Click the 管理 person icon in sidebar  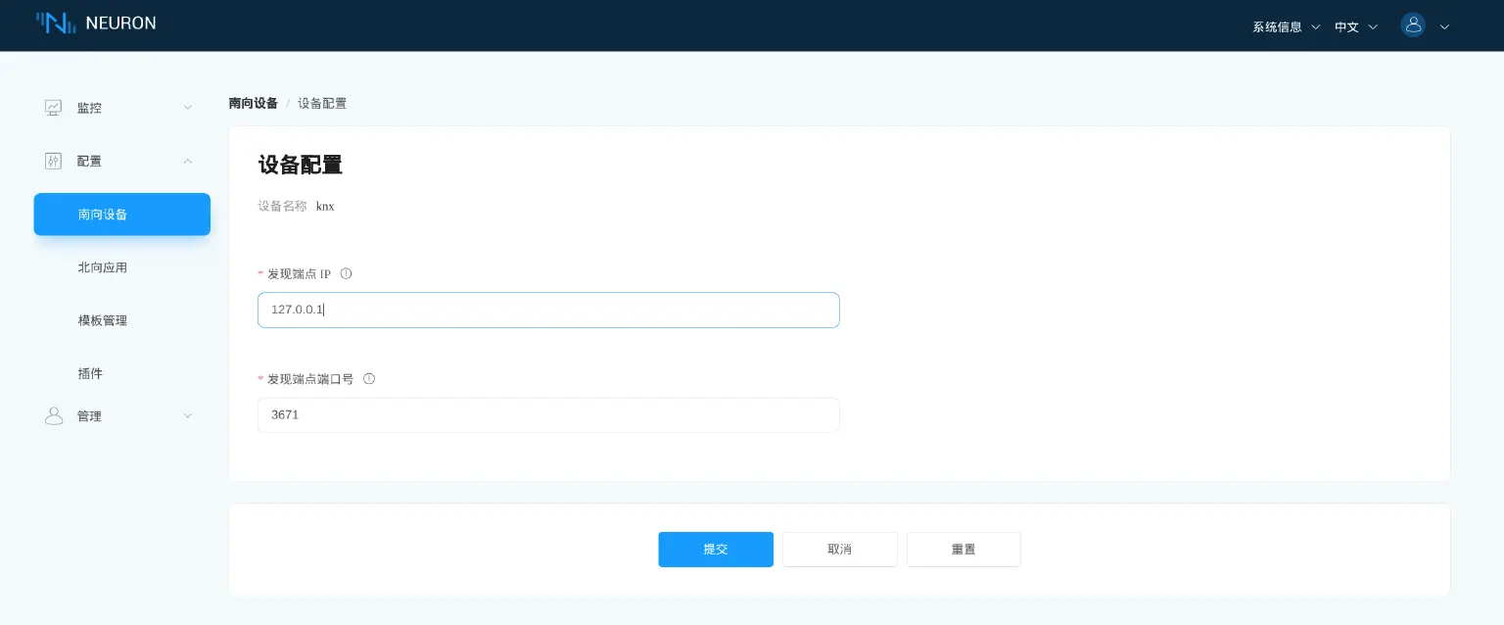(x=54, y=416)
